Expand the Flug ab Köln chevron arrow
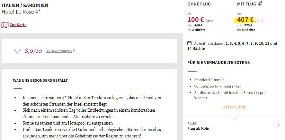Image resolution: width=285 pixels, height=140 pixels. pyautogui.click(x=279, y=126)
